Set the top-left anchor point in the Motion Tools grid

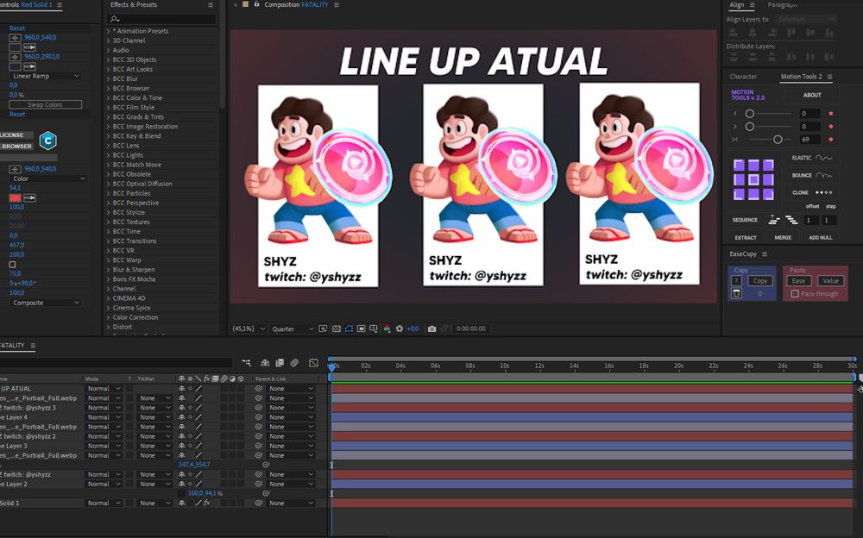coord(740,165)
